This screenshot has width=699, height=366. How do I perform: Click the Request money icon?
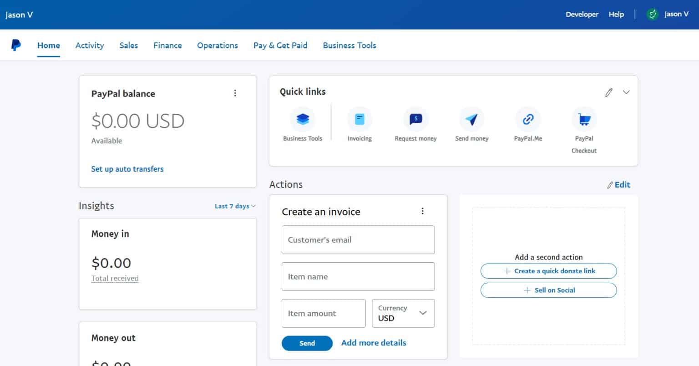415,119
